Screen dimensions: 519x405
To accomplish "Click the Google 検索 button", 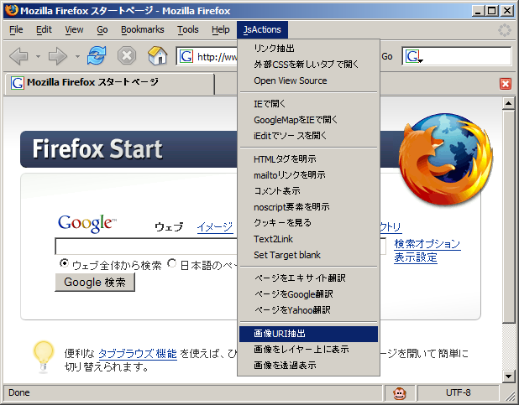I will pos(95,283).
